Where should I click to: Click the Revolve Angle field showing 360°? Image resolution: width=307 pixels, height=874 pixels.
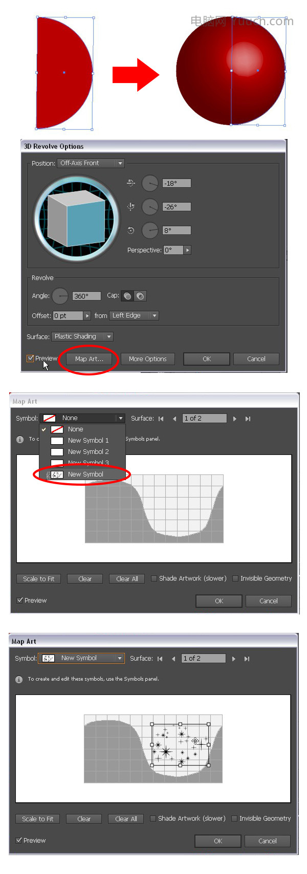coord(87,296)
